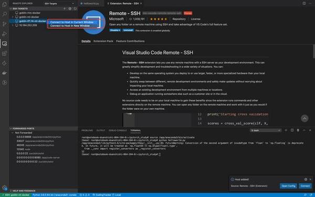The image size is (315, 197).
Task: Kill terminal with trash icon
Action: tap(298, 130)
